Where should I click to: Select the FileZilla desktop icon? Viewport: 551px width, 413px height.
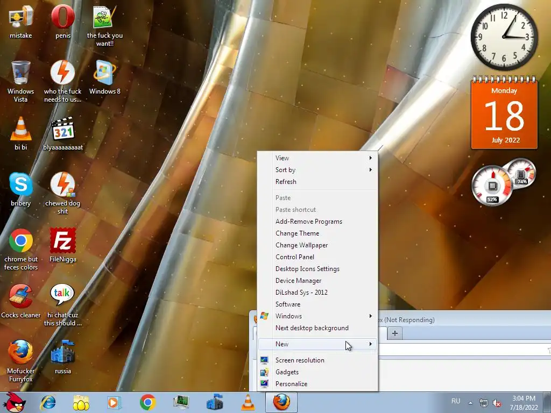pyautogui.click(x=63, y=245)
